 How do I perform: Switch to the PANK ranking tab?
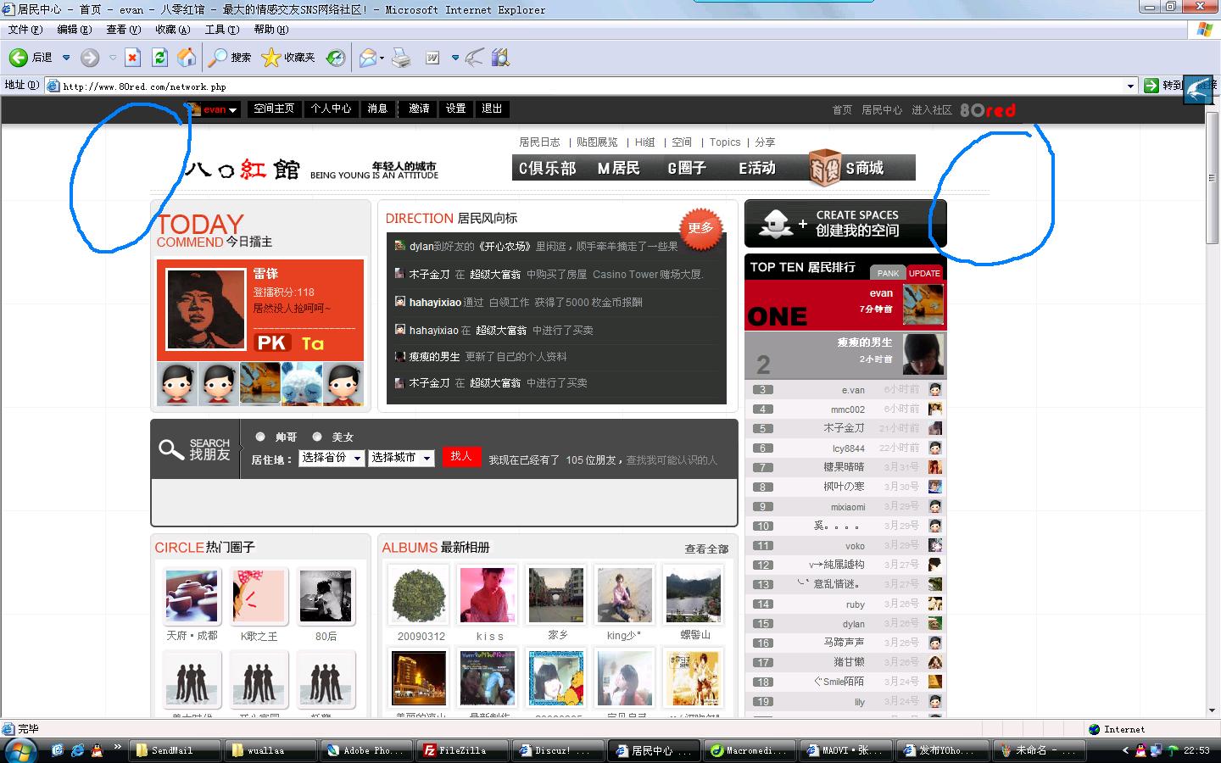click(888, 273)
